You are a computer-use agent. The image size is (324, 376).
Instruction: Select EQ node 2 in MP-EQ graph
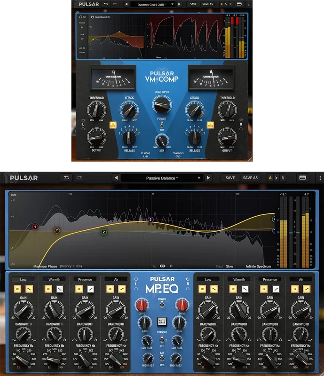(x=103, y=232)
